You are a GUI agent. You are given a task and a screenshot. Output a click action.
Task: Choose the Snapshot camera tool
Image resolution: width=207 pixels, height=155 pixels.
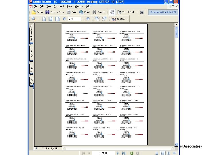[x=142, y=12]
